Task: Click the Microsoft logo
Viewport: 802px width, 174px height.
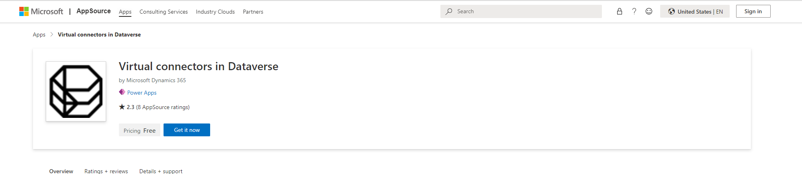Action: point(41,12)
